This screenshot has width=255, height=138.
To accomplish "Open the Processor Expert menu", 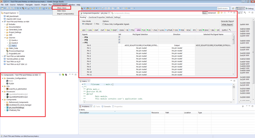I will [60, 5].
